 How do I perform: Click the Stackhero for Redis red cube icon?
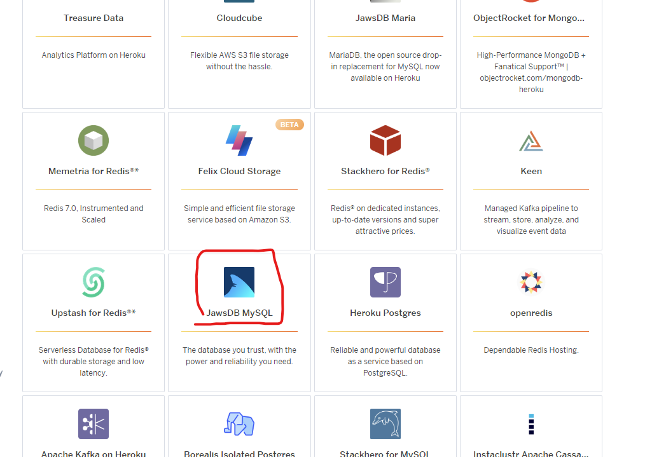tap(385, 140)
